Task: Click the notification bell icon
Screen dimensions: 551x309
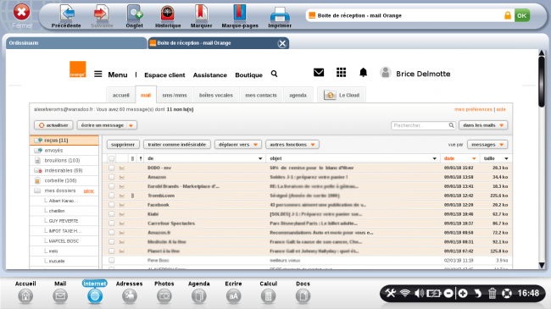Action: pyautogui.click(x=363, y=73)
